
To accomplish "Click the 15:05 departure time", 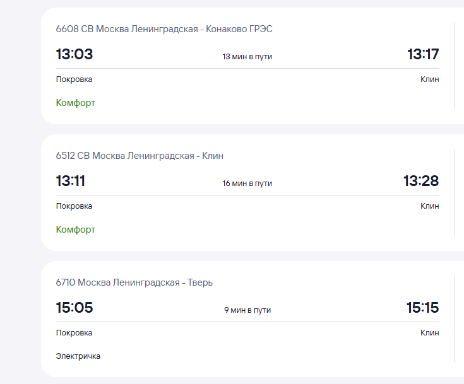I will (74, 308).
